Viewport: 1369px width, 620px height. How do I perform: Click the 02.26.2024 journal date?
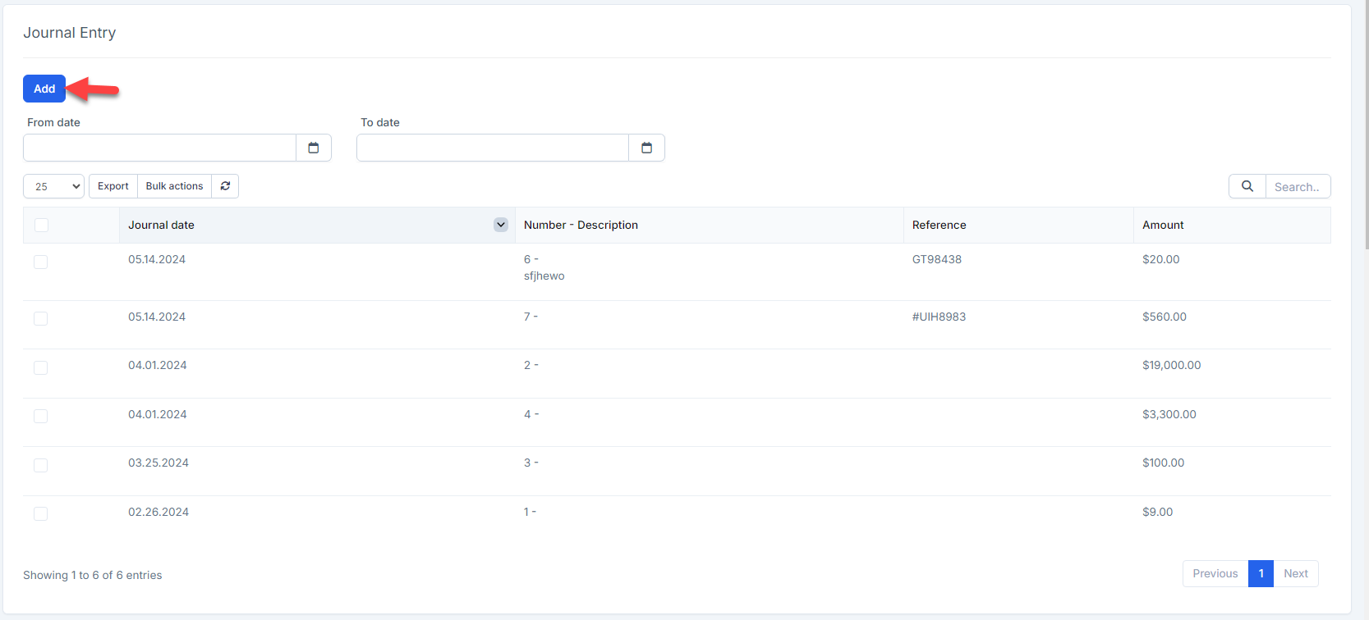coord(158,512)
